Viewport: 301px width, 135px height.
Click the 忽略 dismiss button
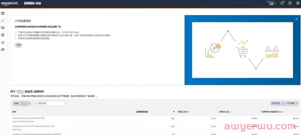19,45
